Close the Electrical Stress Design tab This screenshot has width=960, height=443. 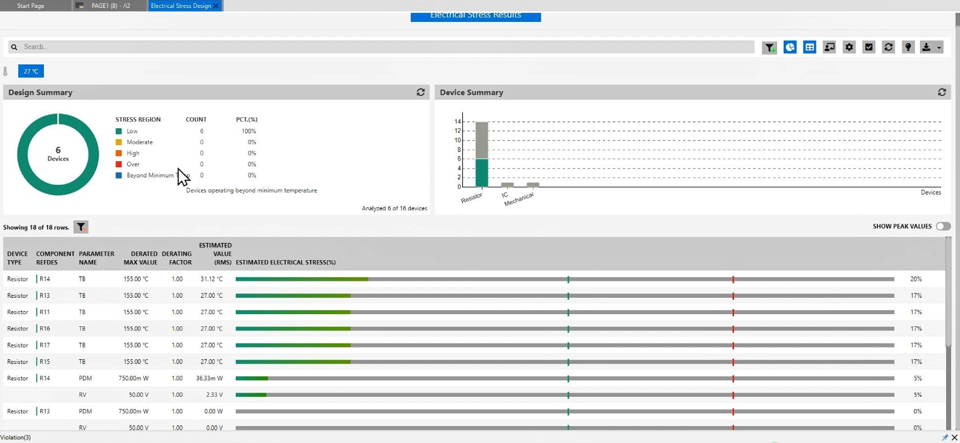(216, 6)
